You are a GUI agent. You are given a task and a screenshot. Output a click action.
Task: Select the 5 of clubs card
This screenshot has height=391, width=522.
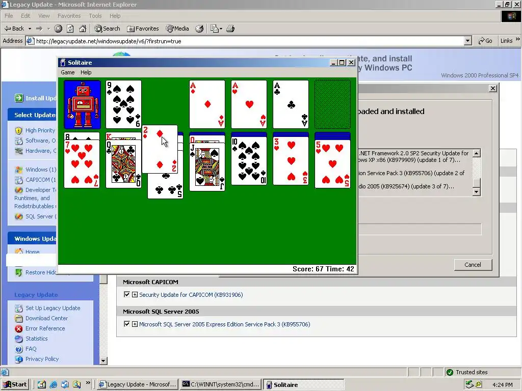pos(166,187)
